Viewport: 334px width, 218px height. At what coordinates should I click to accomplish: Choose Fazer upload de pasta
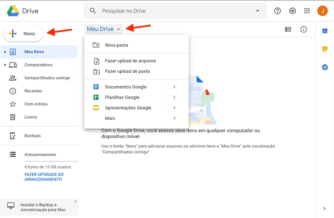137,71
